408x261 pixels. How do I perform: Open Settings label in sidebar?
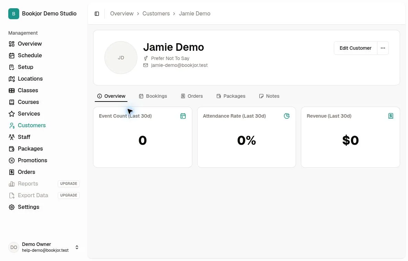coord(29,207)
